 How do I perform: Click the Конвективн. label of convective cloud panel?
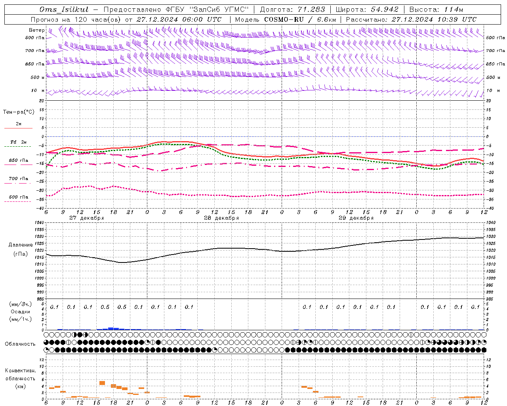click(20, 370)
